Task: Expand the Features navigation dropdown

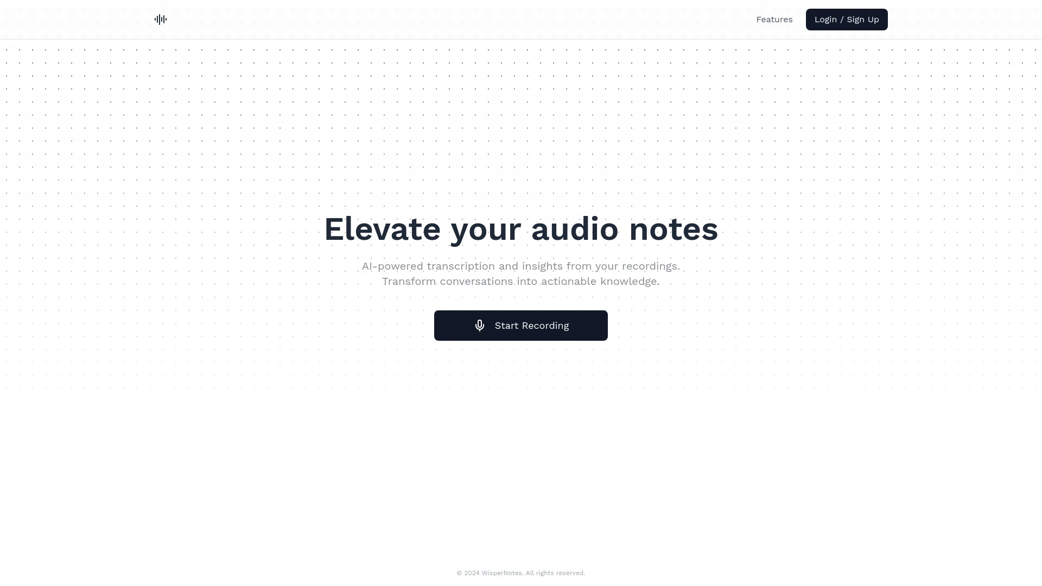Action: [x=774, y=20]
